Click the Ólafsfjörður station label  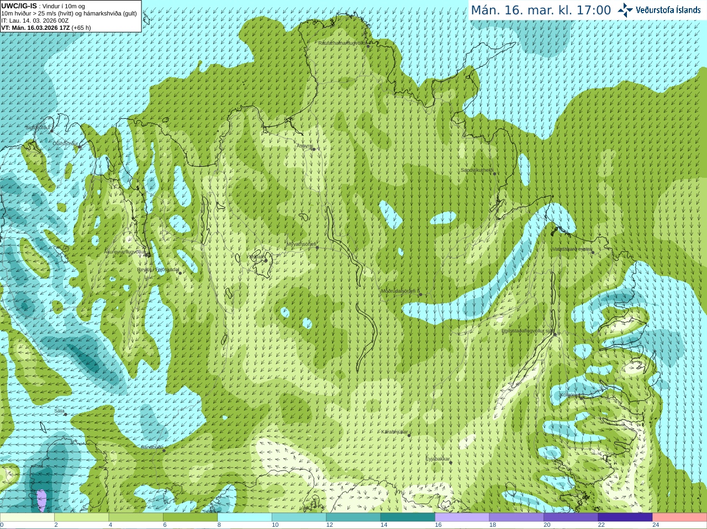65,144
